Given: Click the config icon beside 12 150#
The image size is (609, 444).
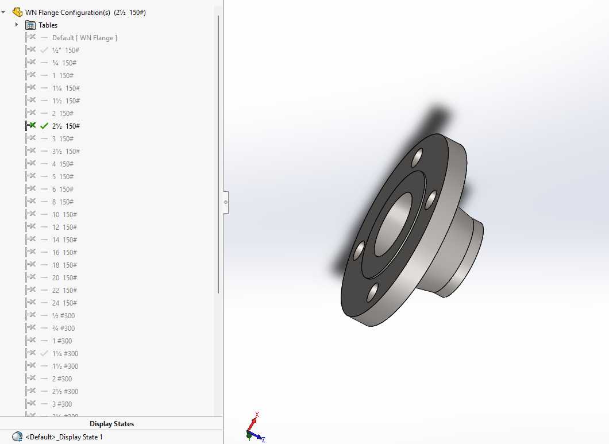Looking at the screenshot, I should pyautogui.click(x=30, y=226).
